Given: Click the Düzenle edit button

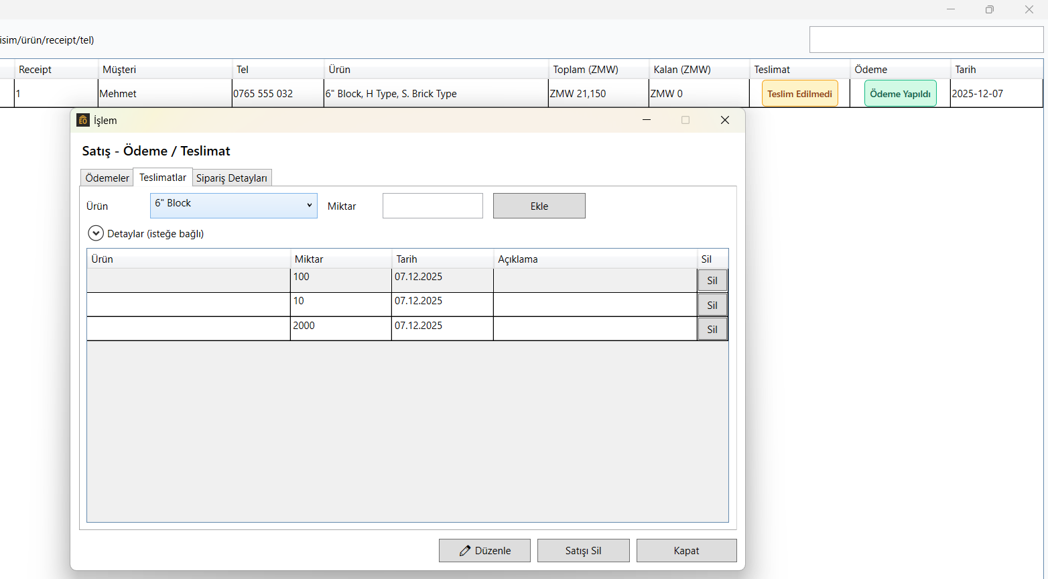Looking at the screenshot, I should (x=484, y=550).
